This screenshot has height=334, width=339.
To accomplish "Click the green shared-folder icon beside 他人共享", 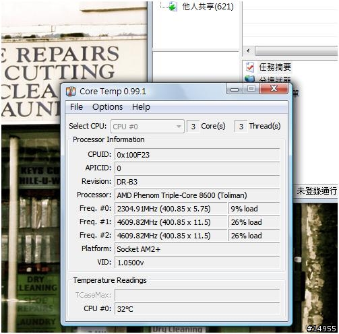I will pyautogui.click(x=173, y=7).
